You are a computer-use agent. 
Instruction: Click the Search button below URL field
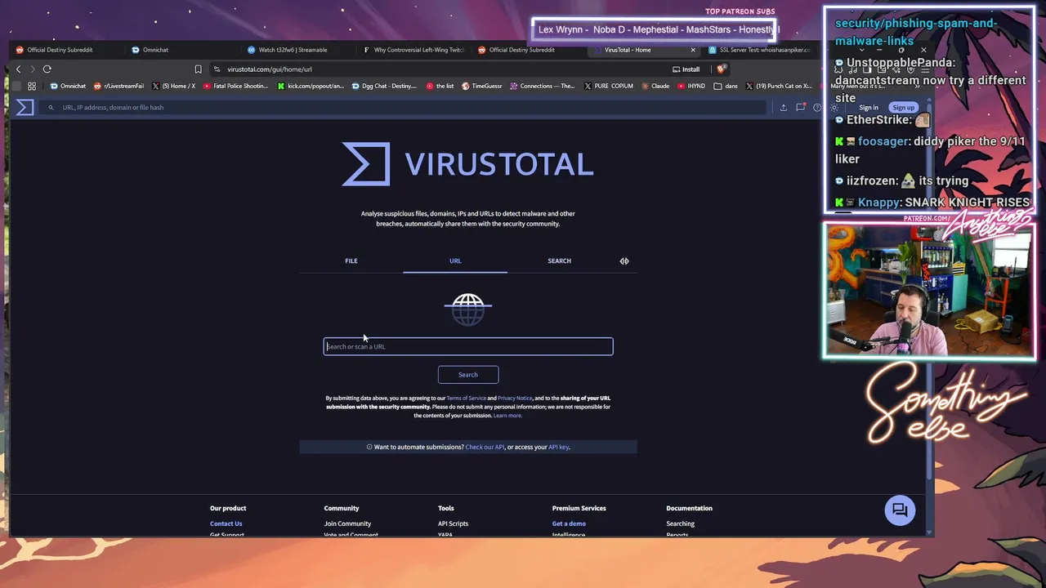click(x=468, y=375)
